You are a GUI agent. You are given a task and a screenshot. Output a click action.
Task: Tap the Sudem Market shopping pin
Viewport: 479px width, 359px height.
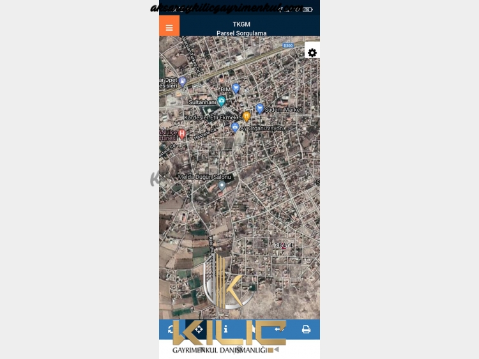coord(259,109)
